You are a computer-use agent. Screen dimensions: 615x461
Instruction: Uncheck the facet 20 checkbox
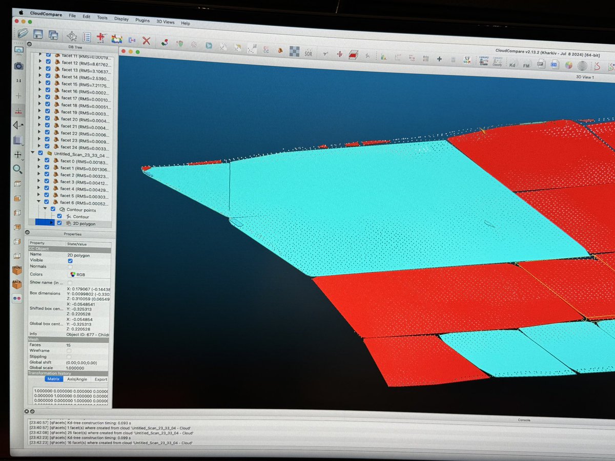coord(47,119)
